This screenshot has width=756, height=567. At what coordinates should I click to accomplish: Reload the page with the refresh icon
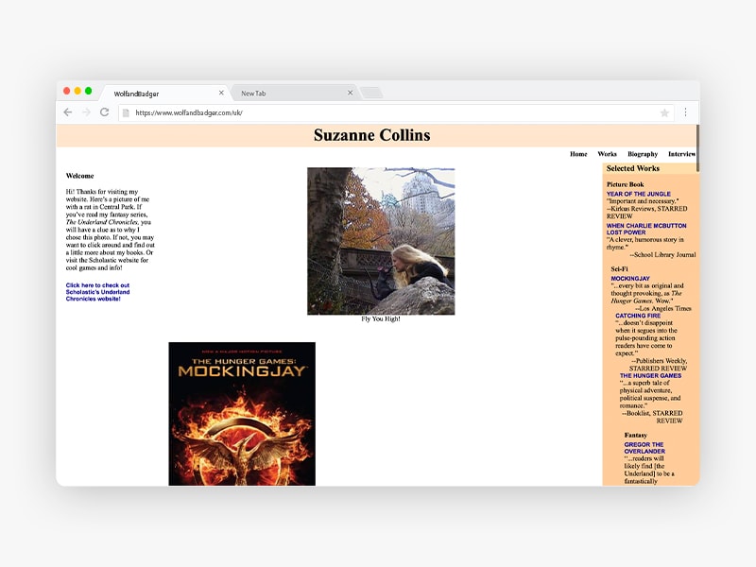click(x=104, y=112)
